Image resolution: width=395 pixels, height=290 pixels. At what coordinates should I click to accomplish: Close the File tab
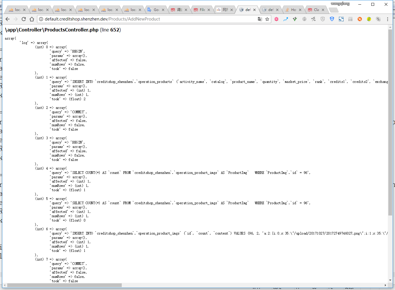209,10
